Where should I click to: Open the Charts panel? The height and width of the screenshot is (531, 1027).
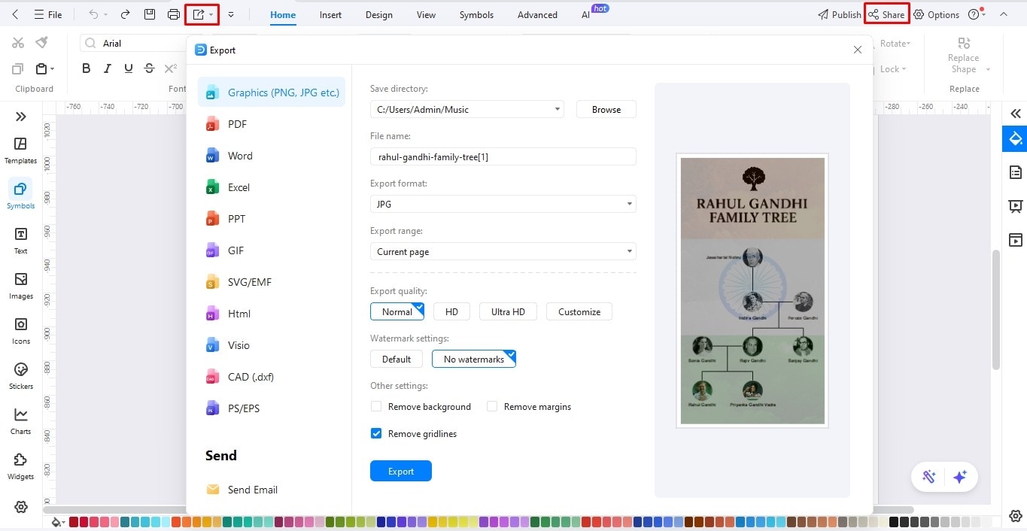[x=20, y=420]
